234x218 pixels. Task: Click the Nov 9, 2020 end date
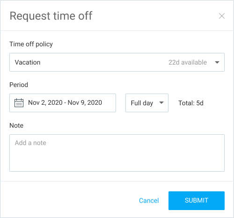tap(85, 102)
